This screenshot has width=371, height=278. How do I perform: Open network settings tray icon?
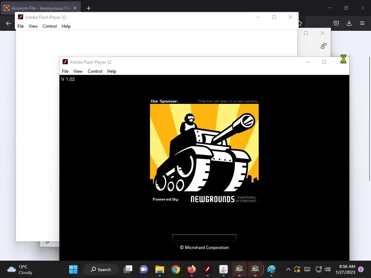click(x=318, y=269)
